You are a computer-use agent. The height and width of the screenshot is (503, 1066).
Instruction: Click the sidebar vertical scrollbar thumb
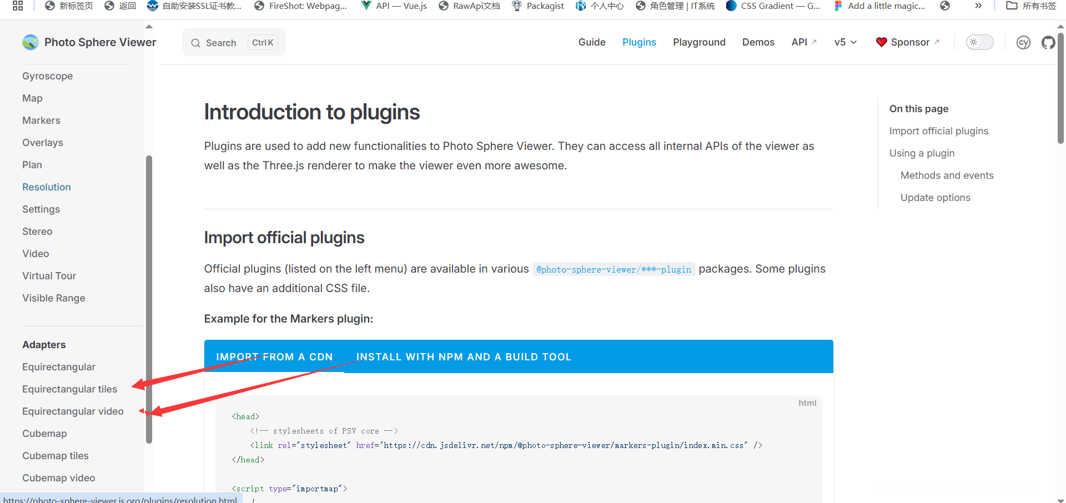point(149,300)
